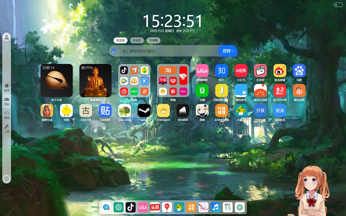Viewport: 346px width, 216px height.
Task: Open the 原神 shortcut
Action: [202, 110]
